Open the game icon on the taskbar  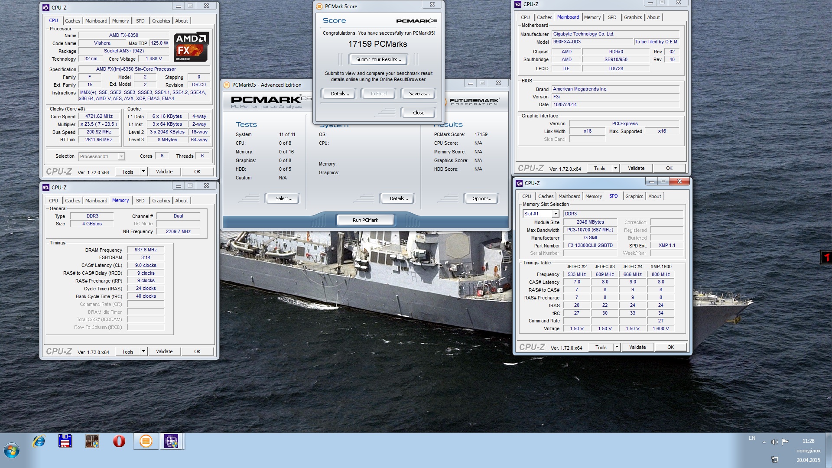point(92,441)
